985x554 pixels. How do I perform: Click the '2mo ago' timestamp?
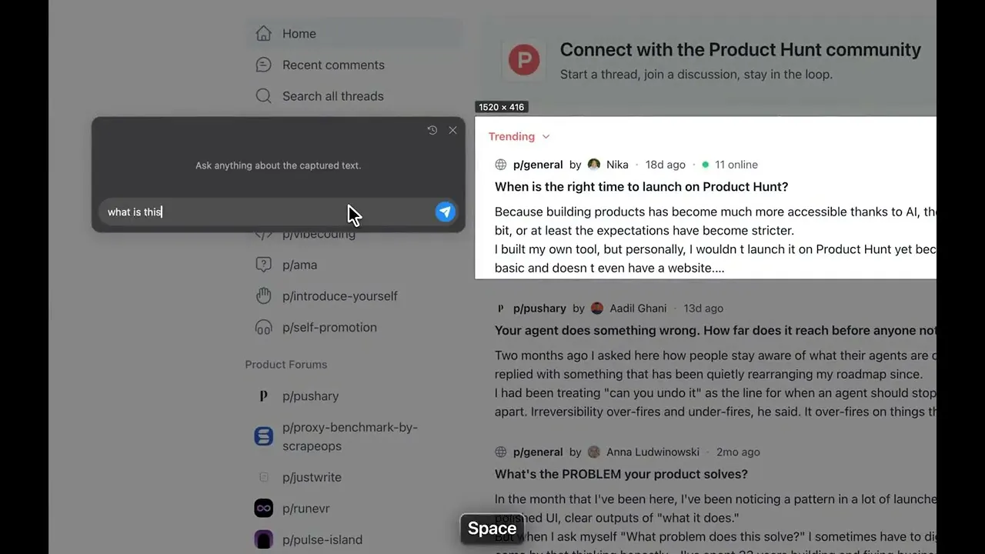738,452
